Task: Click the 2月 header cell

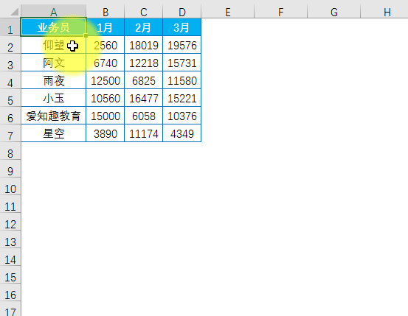Action: click(x=144, y=27)
